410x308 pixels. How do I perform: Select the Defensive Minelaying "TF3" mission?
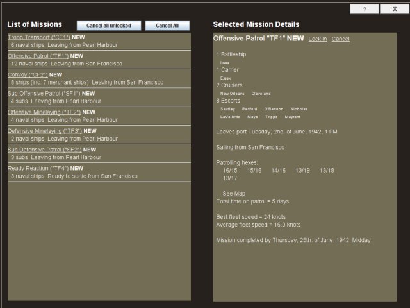(45, 130)
